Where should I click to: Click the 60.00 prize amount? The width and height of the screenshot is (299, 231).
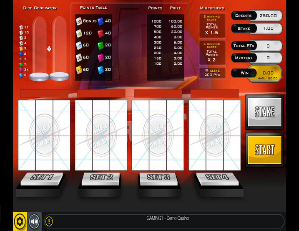click(x=176, y=26)
